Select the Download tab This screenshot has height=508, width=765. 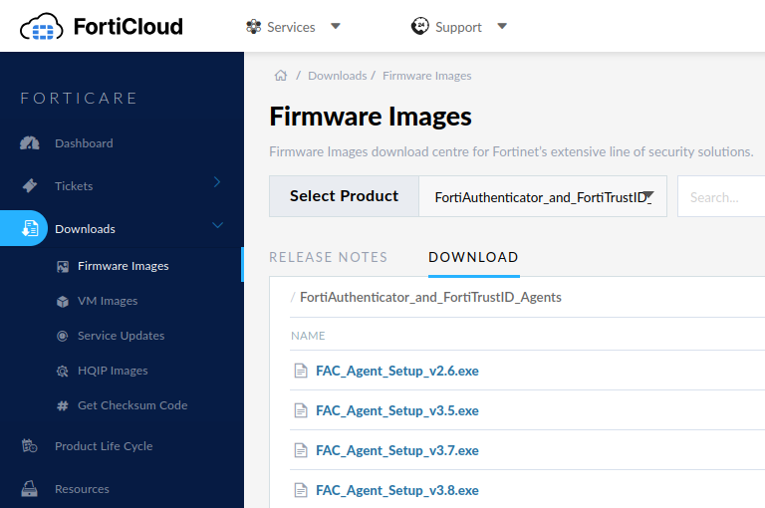[473, 257]
